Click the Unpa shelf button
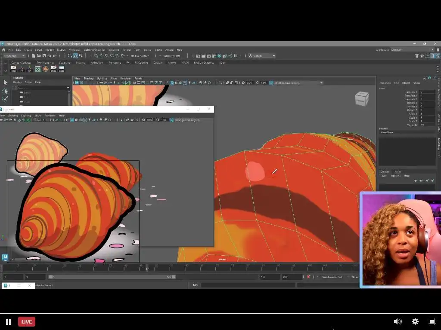 pos(54,69)
